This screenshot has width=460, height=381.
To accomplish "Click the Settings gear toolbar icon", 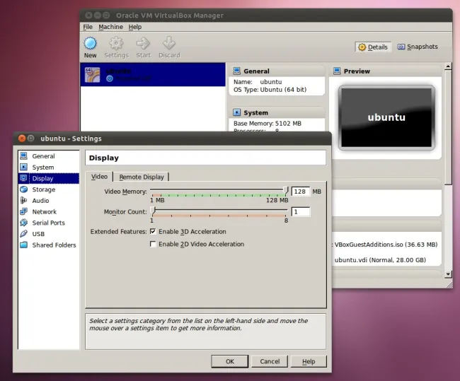I will coord(116,43).
